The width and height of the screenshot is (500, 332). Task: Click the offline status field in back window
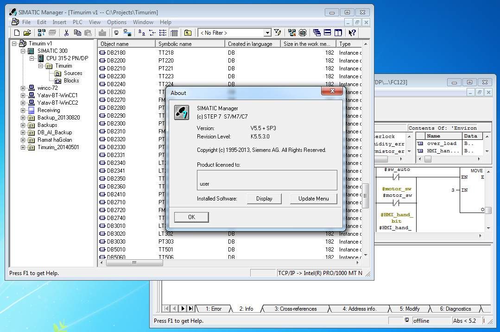pyautogui.click(x=431, y=320)
